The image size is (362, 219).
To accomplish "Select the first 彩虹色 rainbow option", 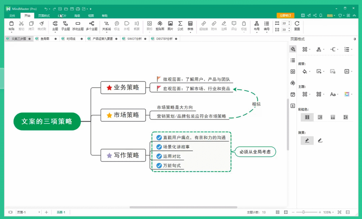I will click(x=307, y=117).
